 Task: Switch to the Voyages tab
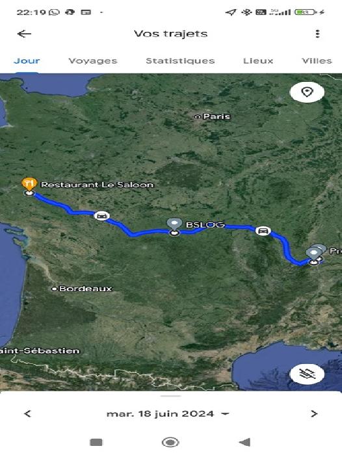(x=92, y=61)
